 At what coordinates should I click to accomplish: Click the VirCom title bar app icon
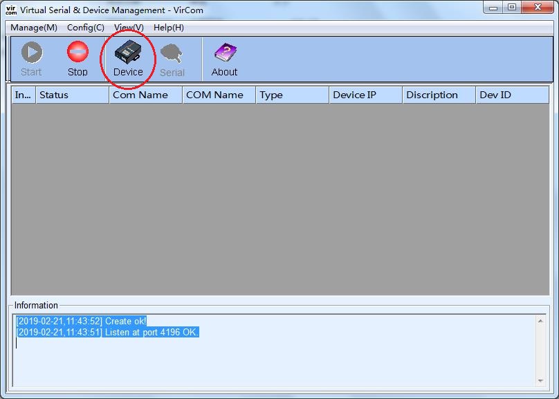(x=10, y=10)
